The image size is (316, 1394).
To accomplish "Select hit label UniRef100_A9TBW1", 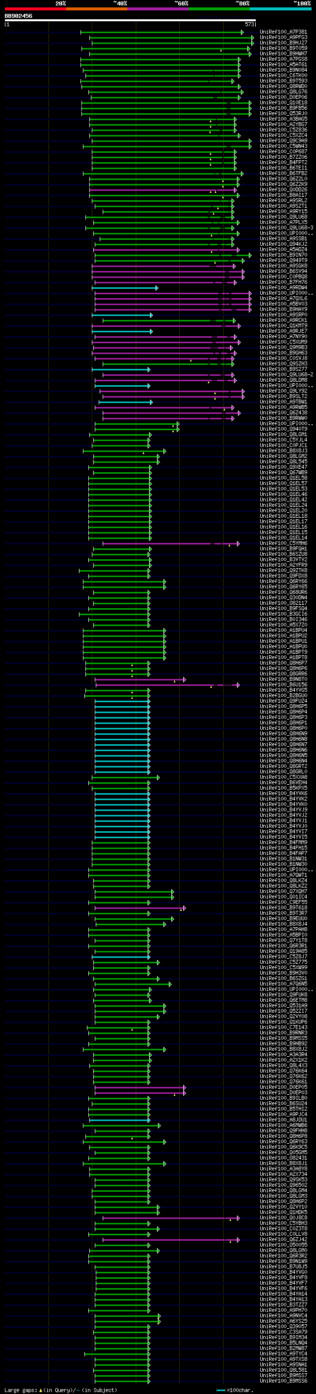I will coord(283,402).
